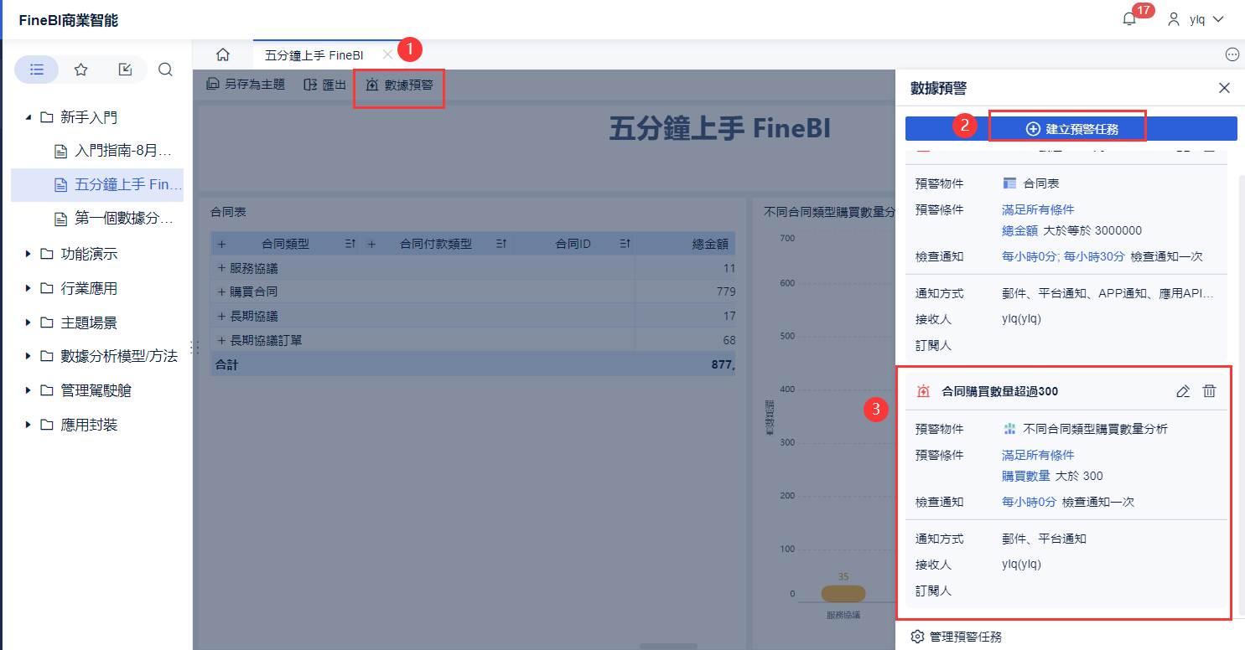Open 管理預警任務 link

957,637
